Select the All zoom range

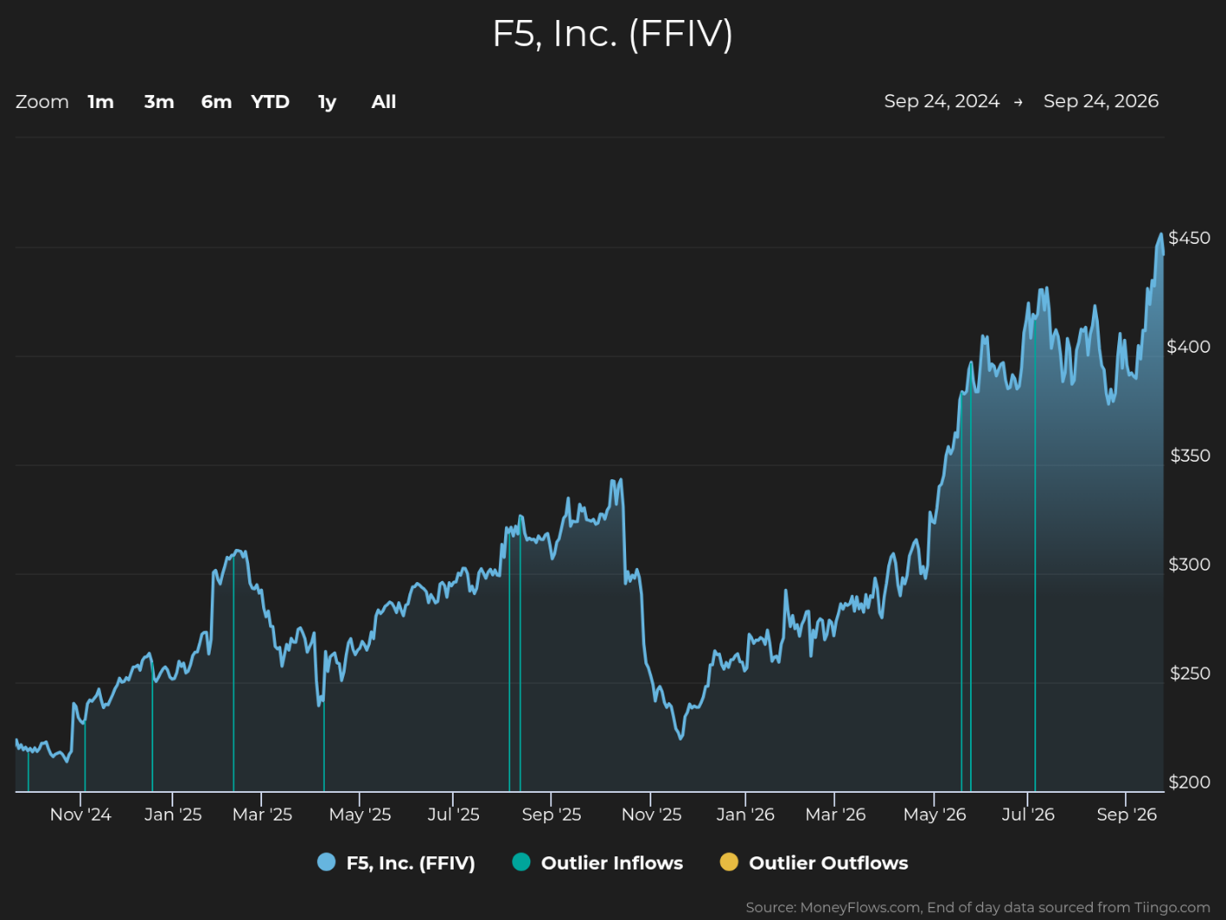[384, 102]
